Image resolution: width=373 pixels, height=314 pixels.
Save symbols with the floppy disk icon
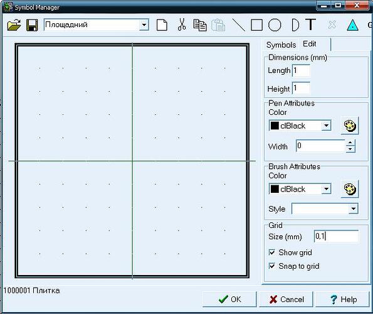click(32, 25)
